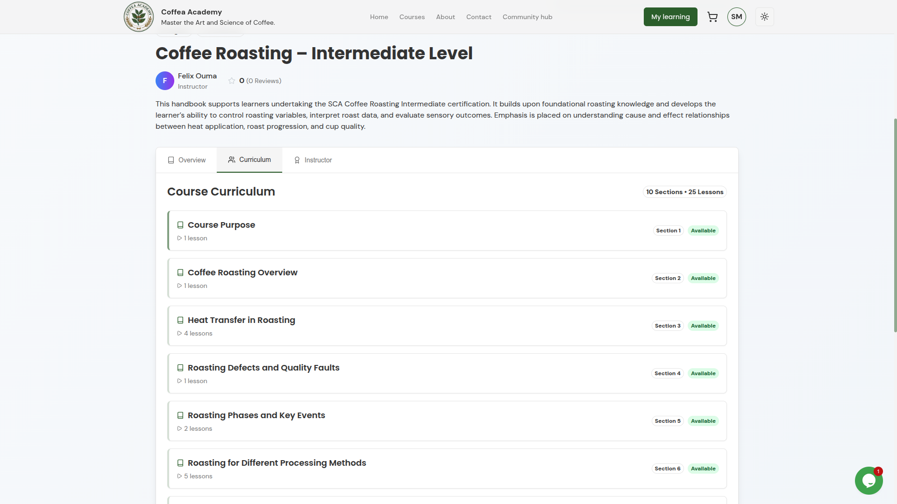The image size is (897, 504).
Task: Open the Instructor tab
Action: pyautogui.click(x=313, y=160)
